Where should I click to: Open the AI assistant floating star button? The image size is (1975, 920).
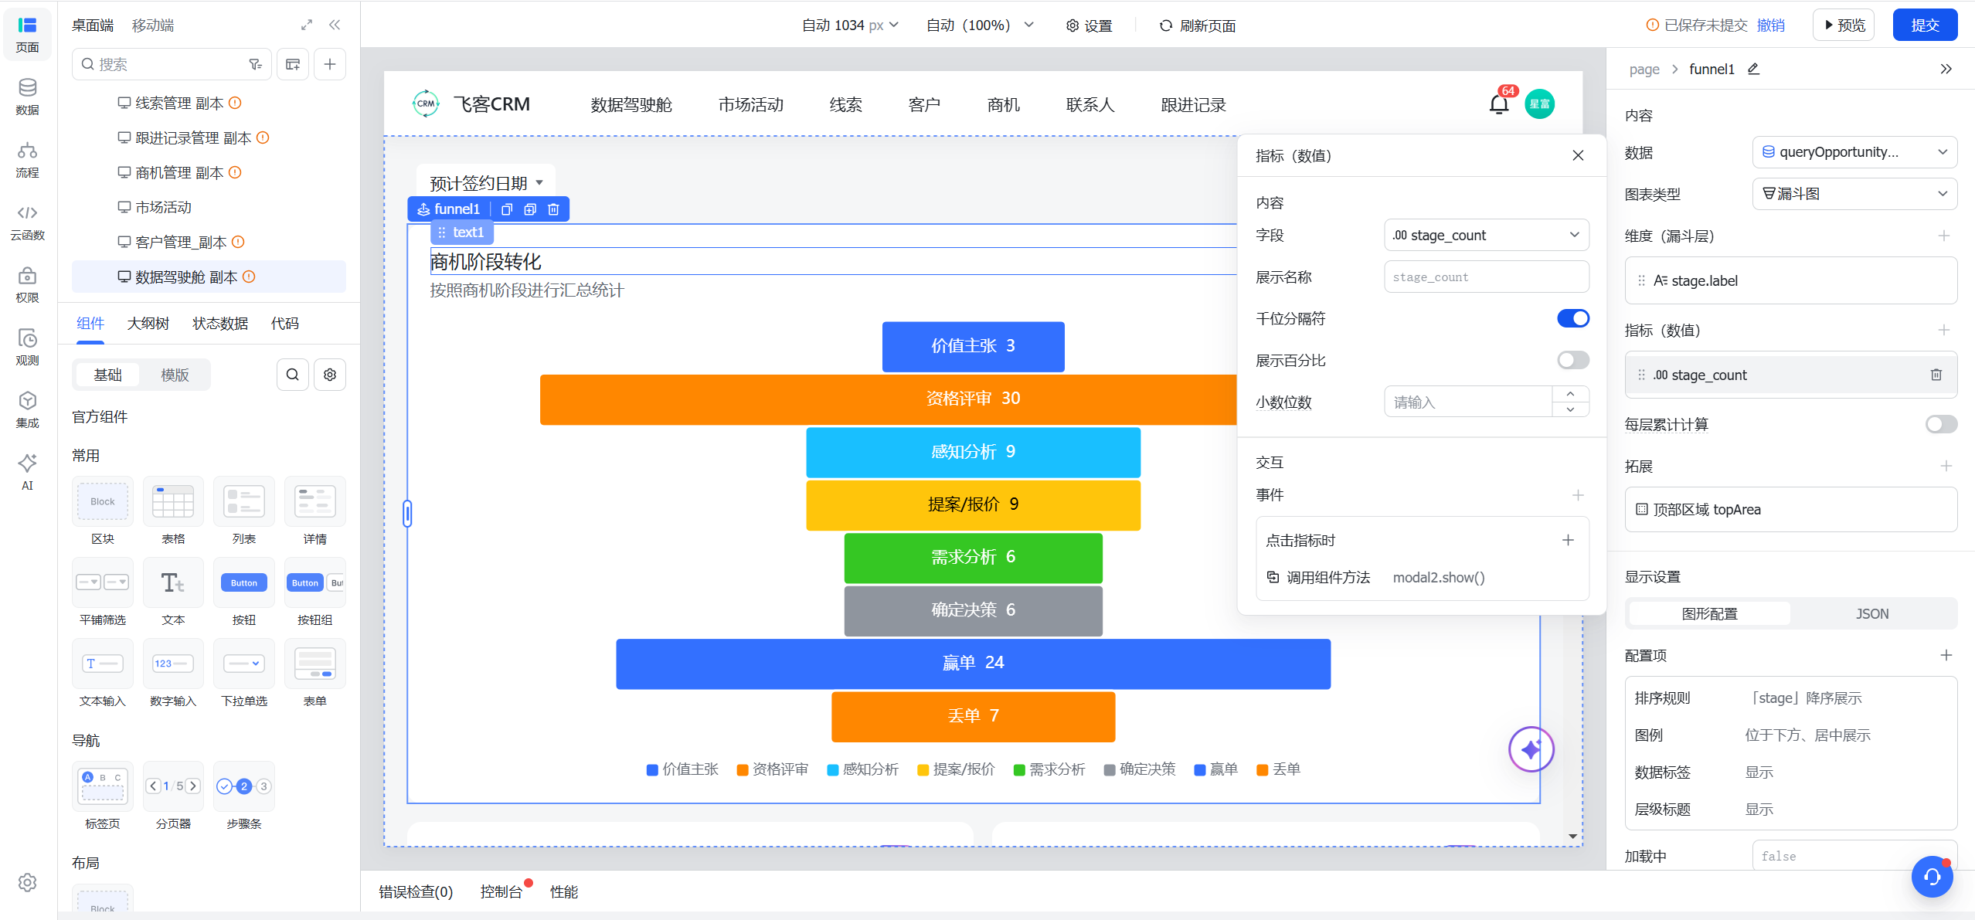(1531, 749)
